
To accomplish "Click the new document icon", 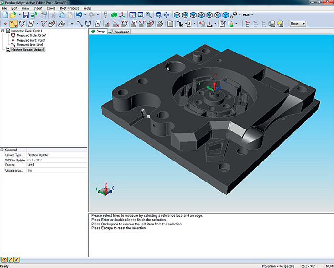I will pyautogui.click(x=5, y=15).
